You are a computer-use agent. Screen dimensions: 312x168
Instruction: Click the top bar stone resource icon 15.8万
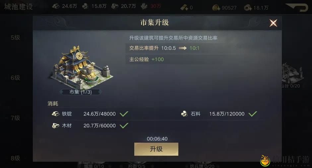click(x=85, y=6)
